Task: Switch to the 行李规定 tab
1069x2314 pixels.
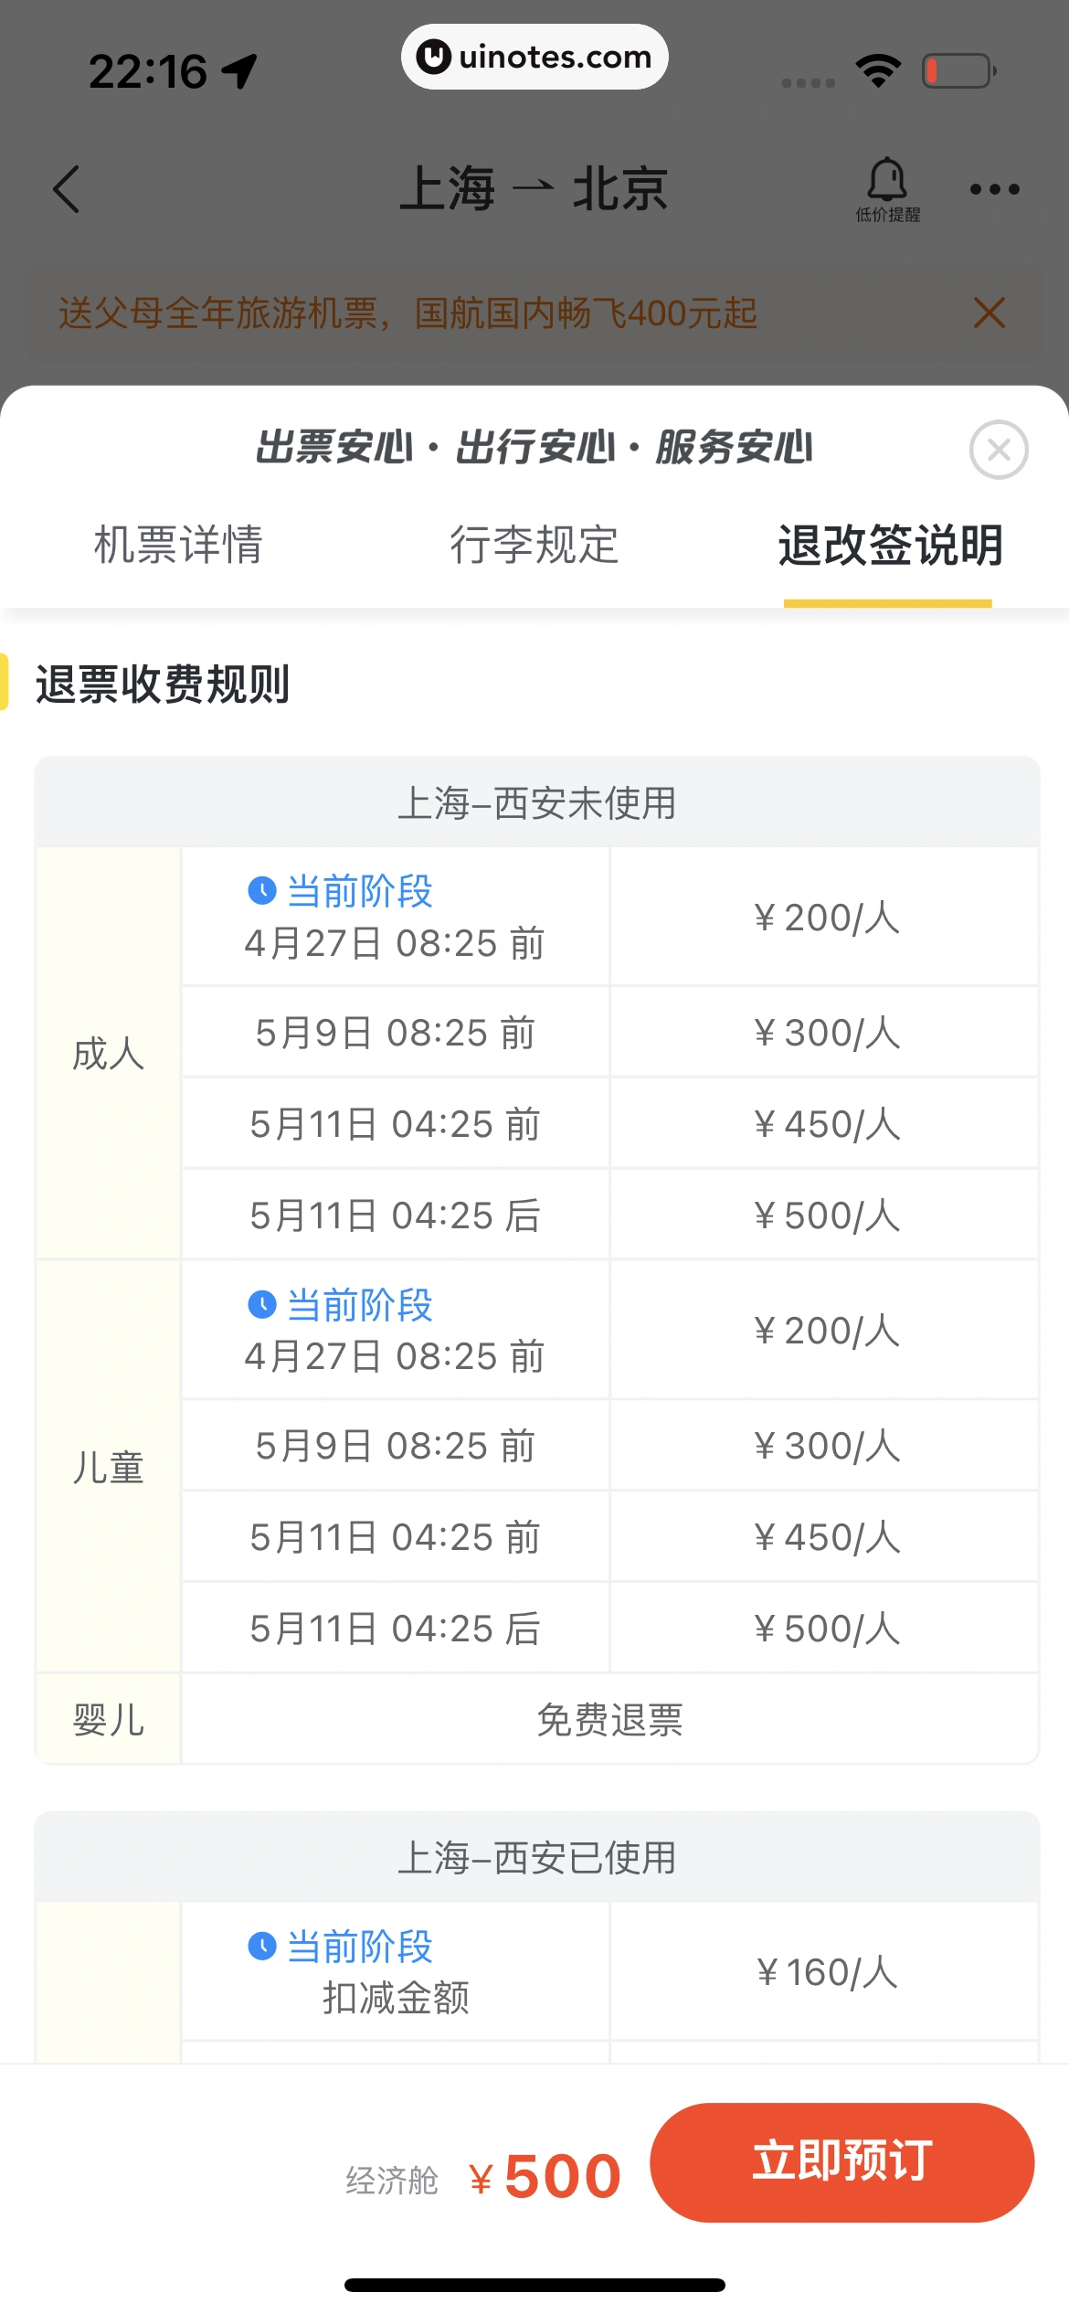Action: click(x=534, y=546)
